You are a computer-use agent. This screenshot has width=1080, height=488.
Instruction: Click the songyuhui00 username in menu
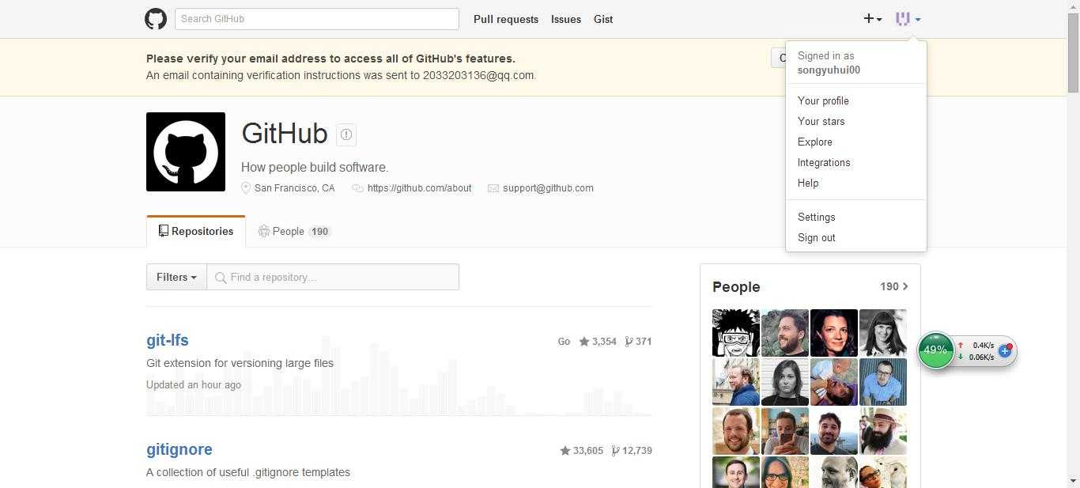click(x=829, y=70)
